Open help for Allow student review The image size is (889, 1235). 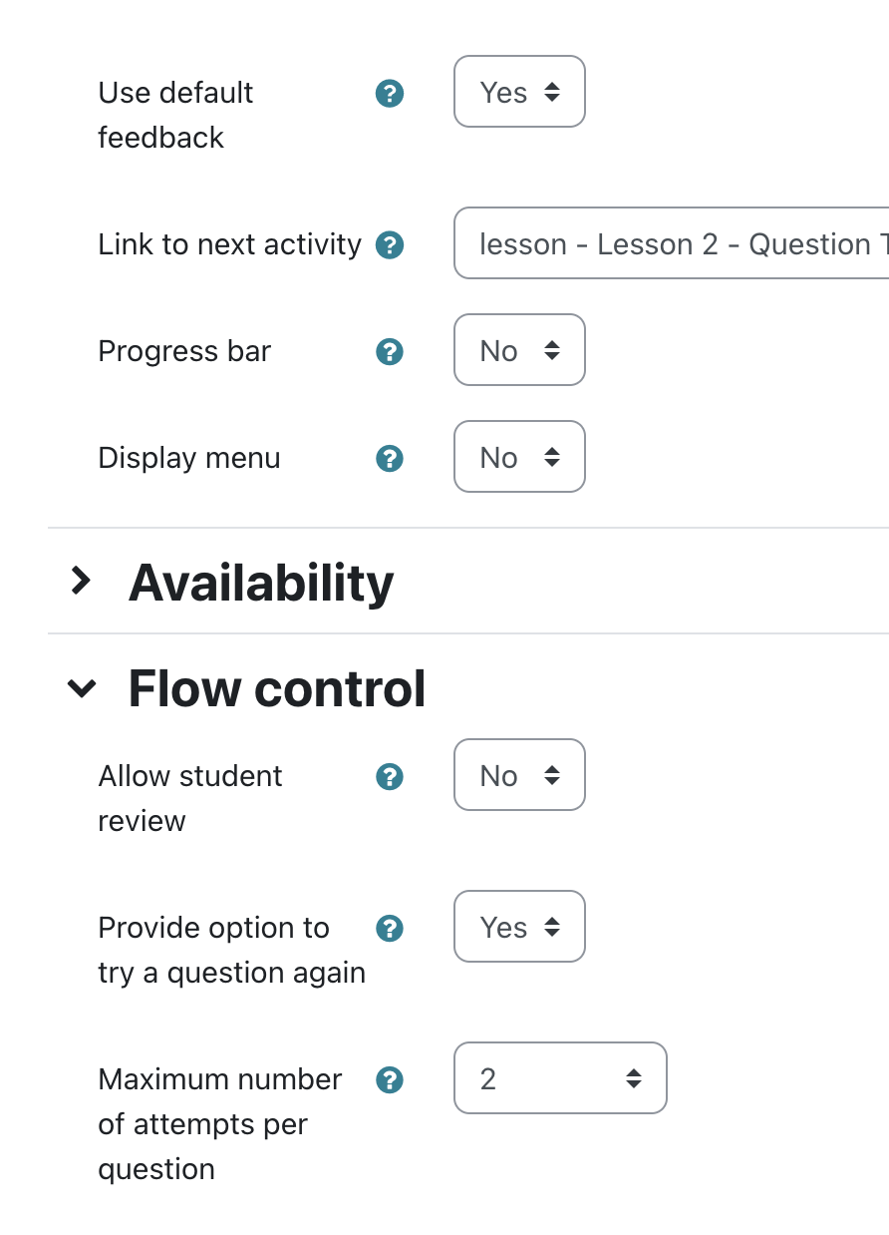390,776
